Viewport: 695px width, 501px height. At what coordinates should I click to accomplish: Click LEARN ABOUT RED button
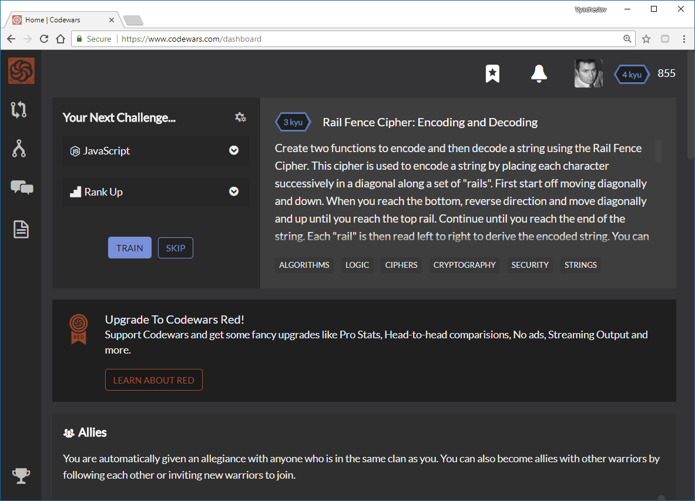point(154,380)
